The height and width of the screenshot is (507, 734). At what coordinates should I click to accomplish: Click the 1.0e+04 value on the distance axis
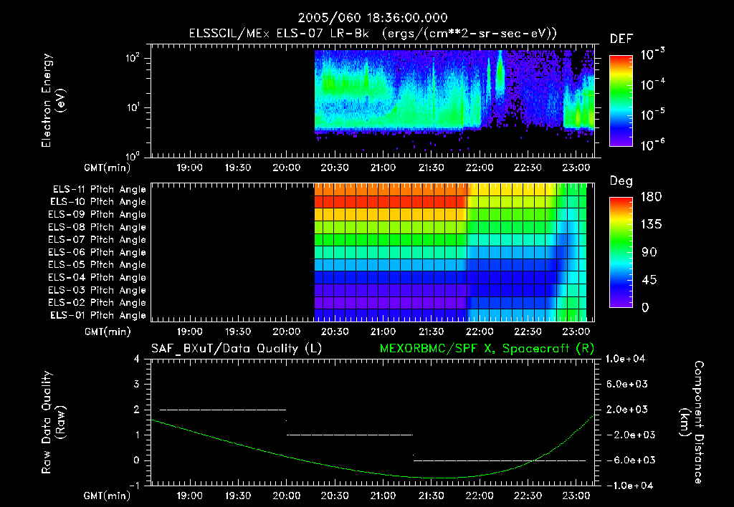(625, 359)
